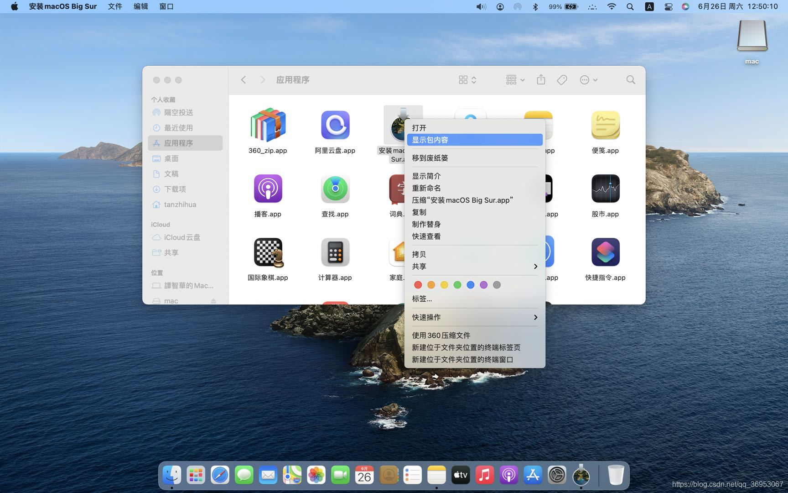Click the Wi-Fi menu bar icon
This screenshot has height=493, width=788.
pyautogui.click(x=612, y=7)
